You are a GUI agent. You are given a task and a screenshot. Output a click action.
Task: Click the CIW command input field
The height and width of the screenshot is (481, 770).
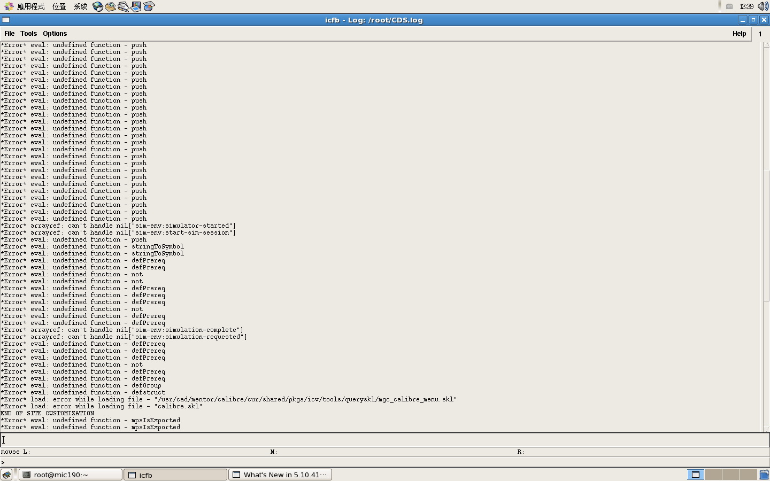(384, 440)
